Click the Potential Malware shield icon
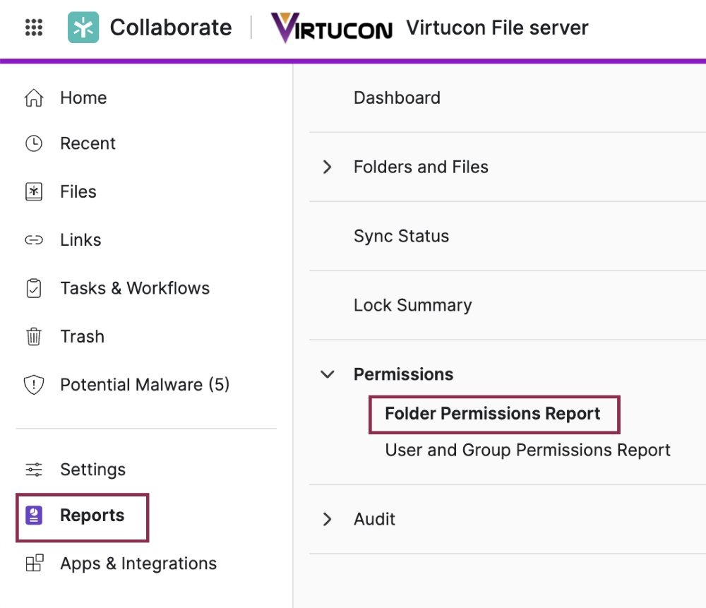The width and height of the screenshot is (706, 608). (x=34, y=385)
